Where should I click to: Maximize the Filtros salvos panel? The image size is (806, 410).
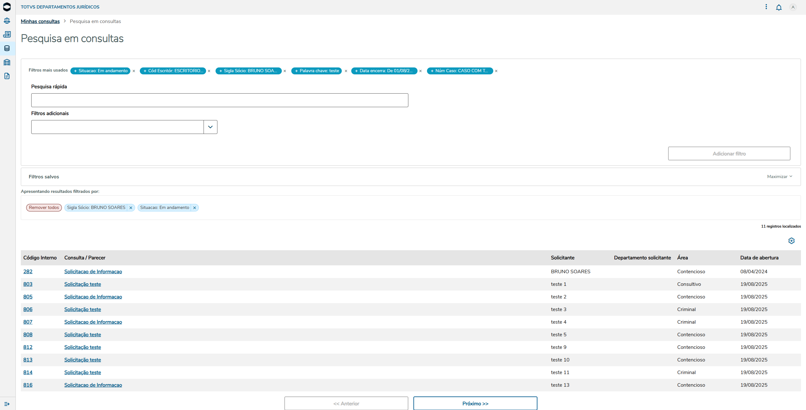click(x=779, y=176)
